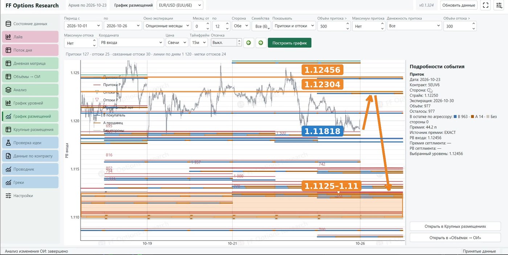Toggle the В покупатель legend series
The image size is (508, 255).
tap(109, 115)
